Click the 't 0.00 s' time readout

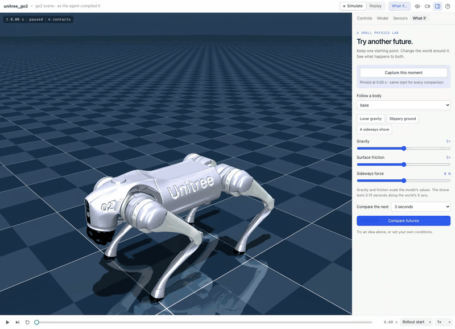pyautogui.click(x=15, y=19)
